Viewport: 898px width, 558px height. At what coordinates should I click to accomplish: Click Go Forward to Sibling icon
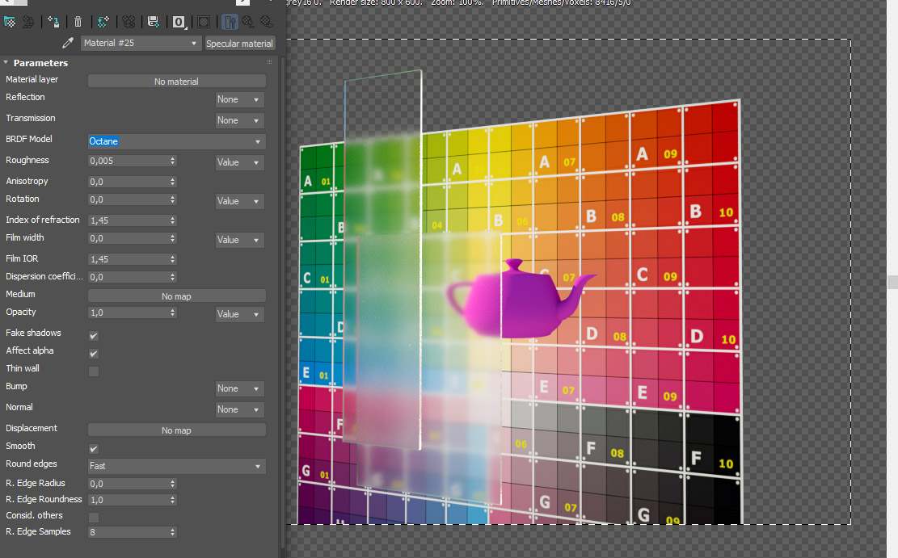tap(266, 22)
